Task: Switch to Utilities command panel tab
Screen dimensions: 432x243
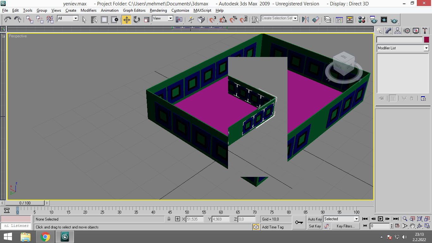Action: [425, 31]
